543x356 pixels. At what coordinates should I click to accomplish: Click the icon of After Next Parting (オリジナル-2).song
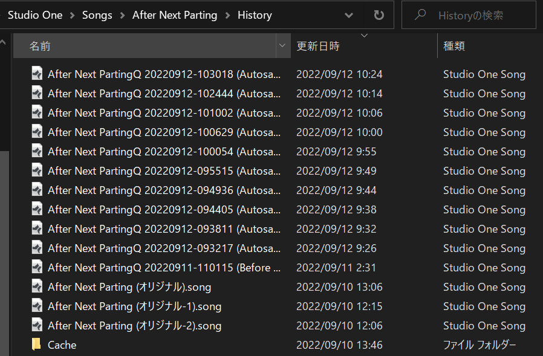coord(37,326)
